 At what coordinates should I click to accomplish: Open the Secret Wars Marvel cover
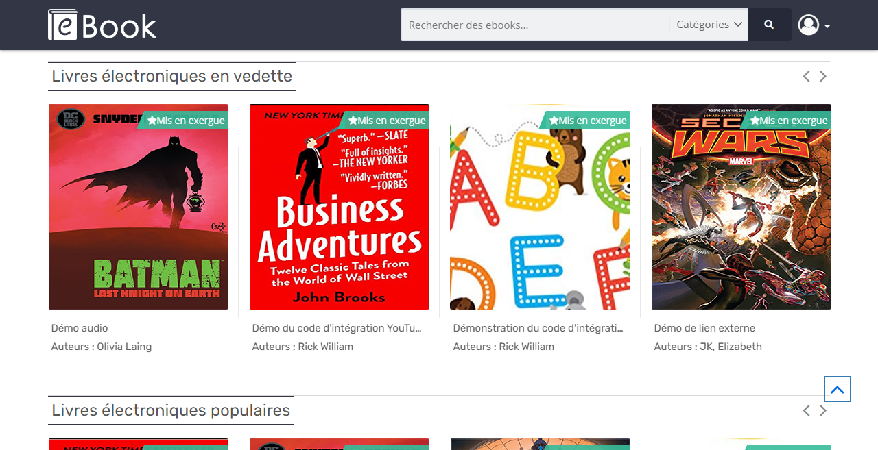click(741, 207)
